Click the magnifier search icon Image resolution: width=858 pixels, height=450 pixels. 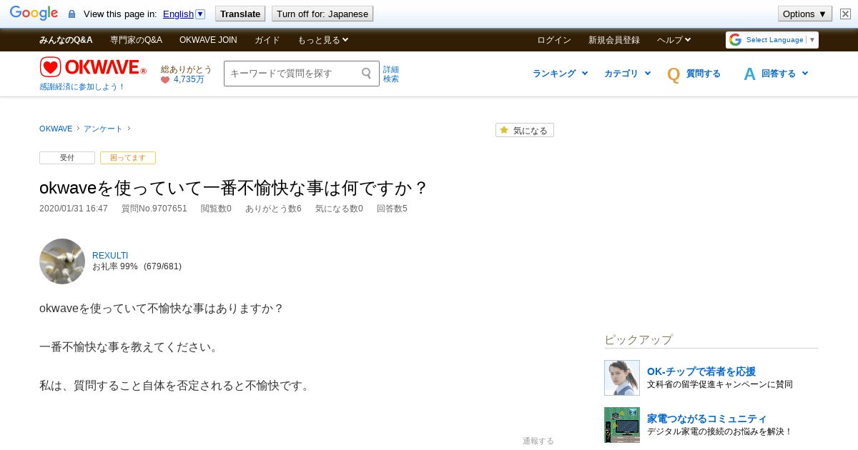367,73
